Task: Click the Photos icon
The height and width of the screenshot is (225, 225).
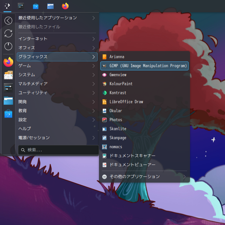Action: [x=104, y=120]
